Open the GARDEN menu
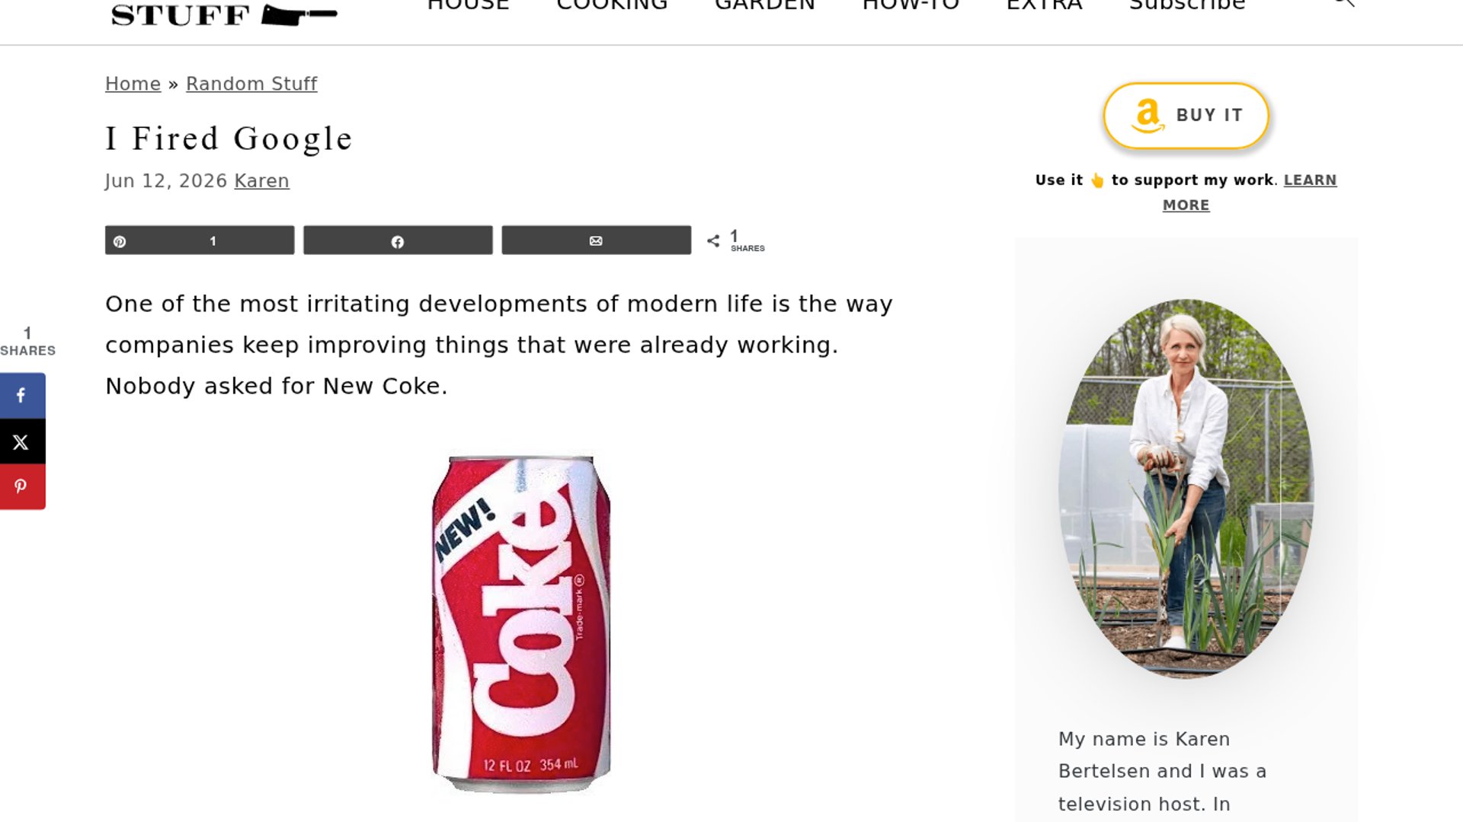The width and height of the screenshot is (1463, 822). (x=765, y=5)
